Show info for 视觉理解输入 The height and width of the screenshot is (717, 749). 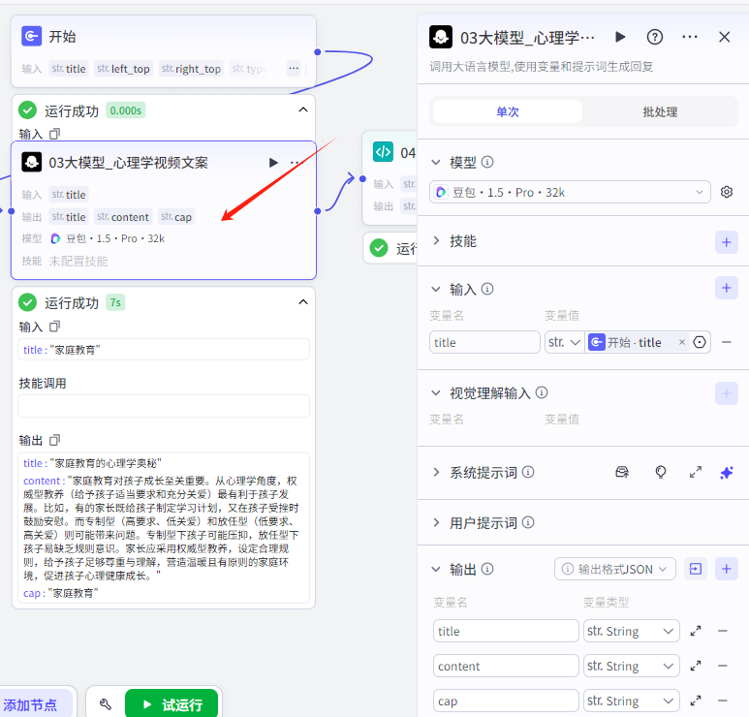click(542, 392)
